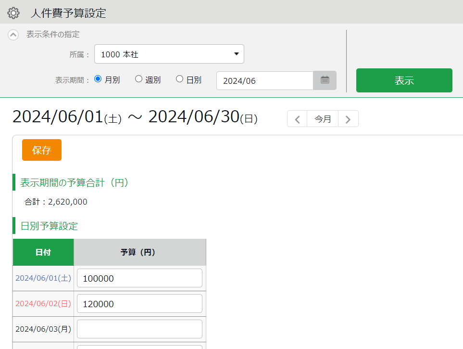Select the 日別 radio button
The image size is (463, 349).
[x=179, y=79]
